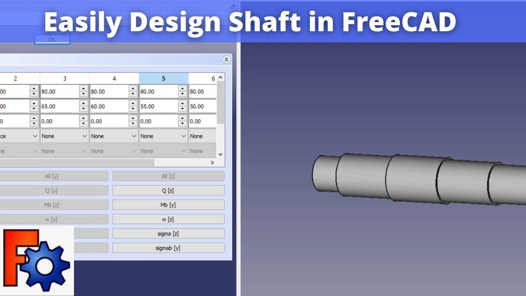This screenshot has height=296, width=526.
Task: Click the 80.00 field in column 3
Action: tap(60, 92)
